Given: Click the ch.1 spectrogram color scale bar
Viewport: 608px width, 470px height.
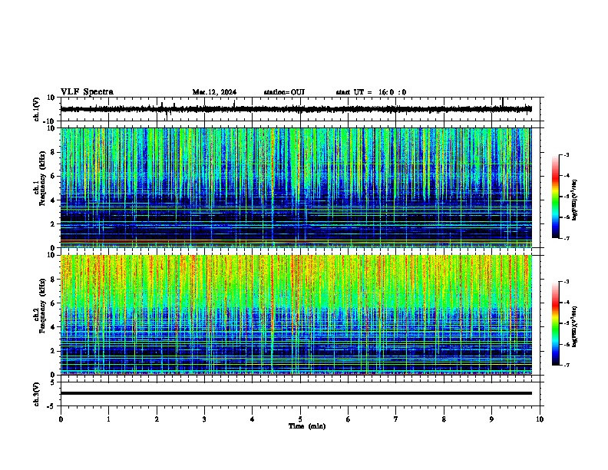Looking at the screenshot, I should pyautogui.click(x=556, y=197).
